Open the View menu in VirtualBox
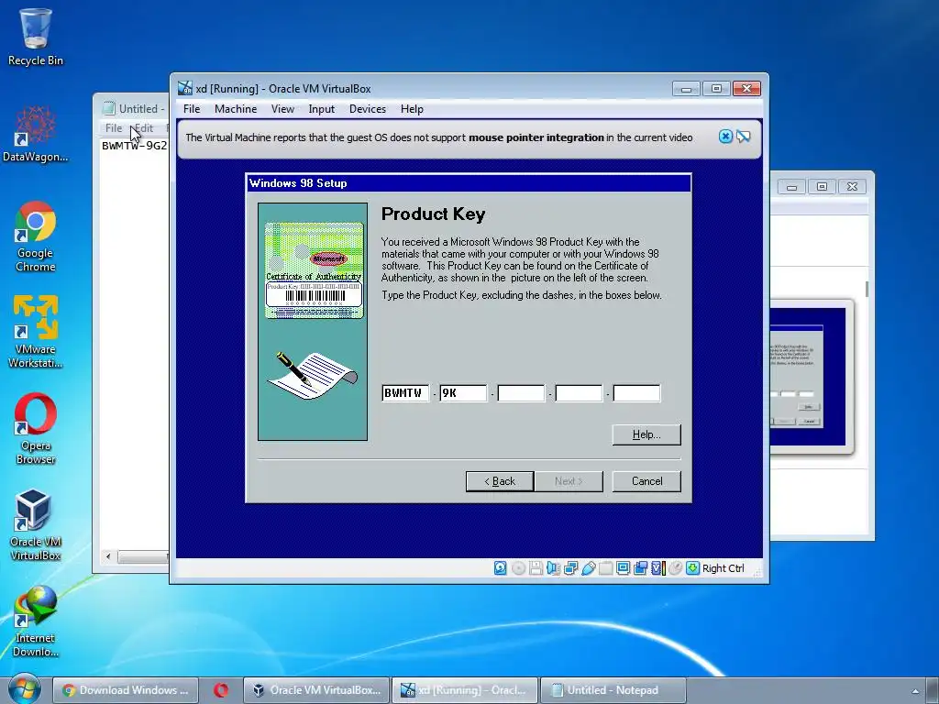This screenshot has width=939, height=704. 282,109
